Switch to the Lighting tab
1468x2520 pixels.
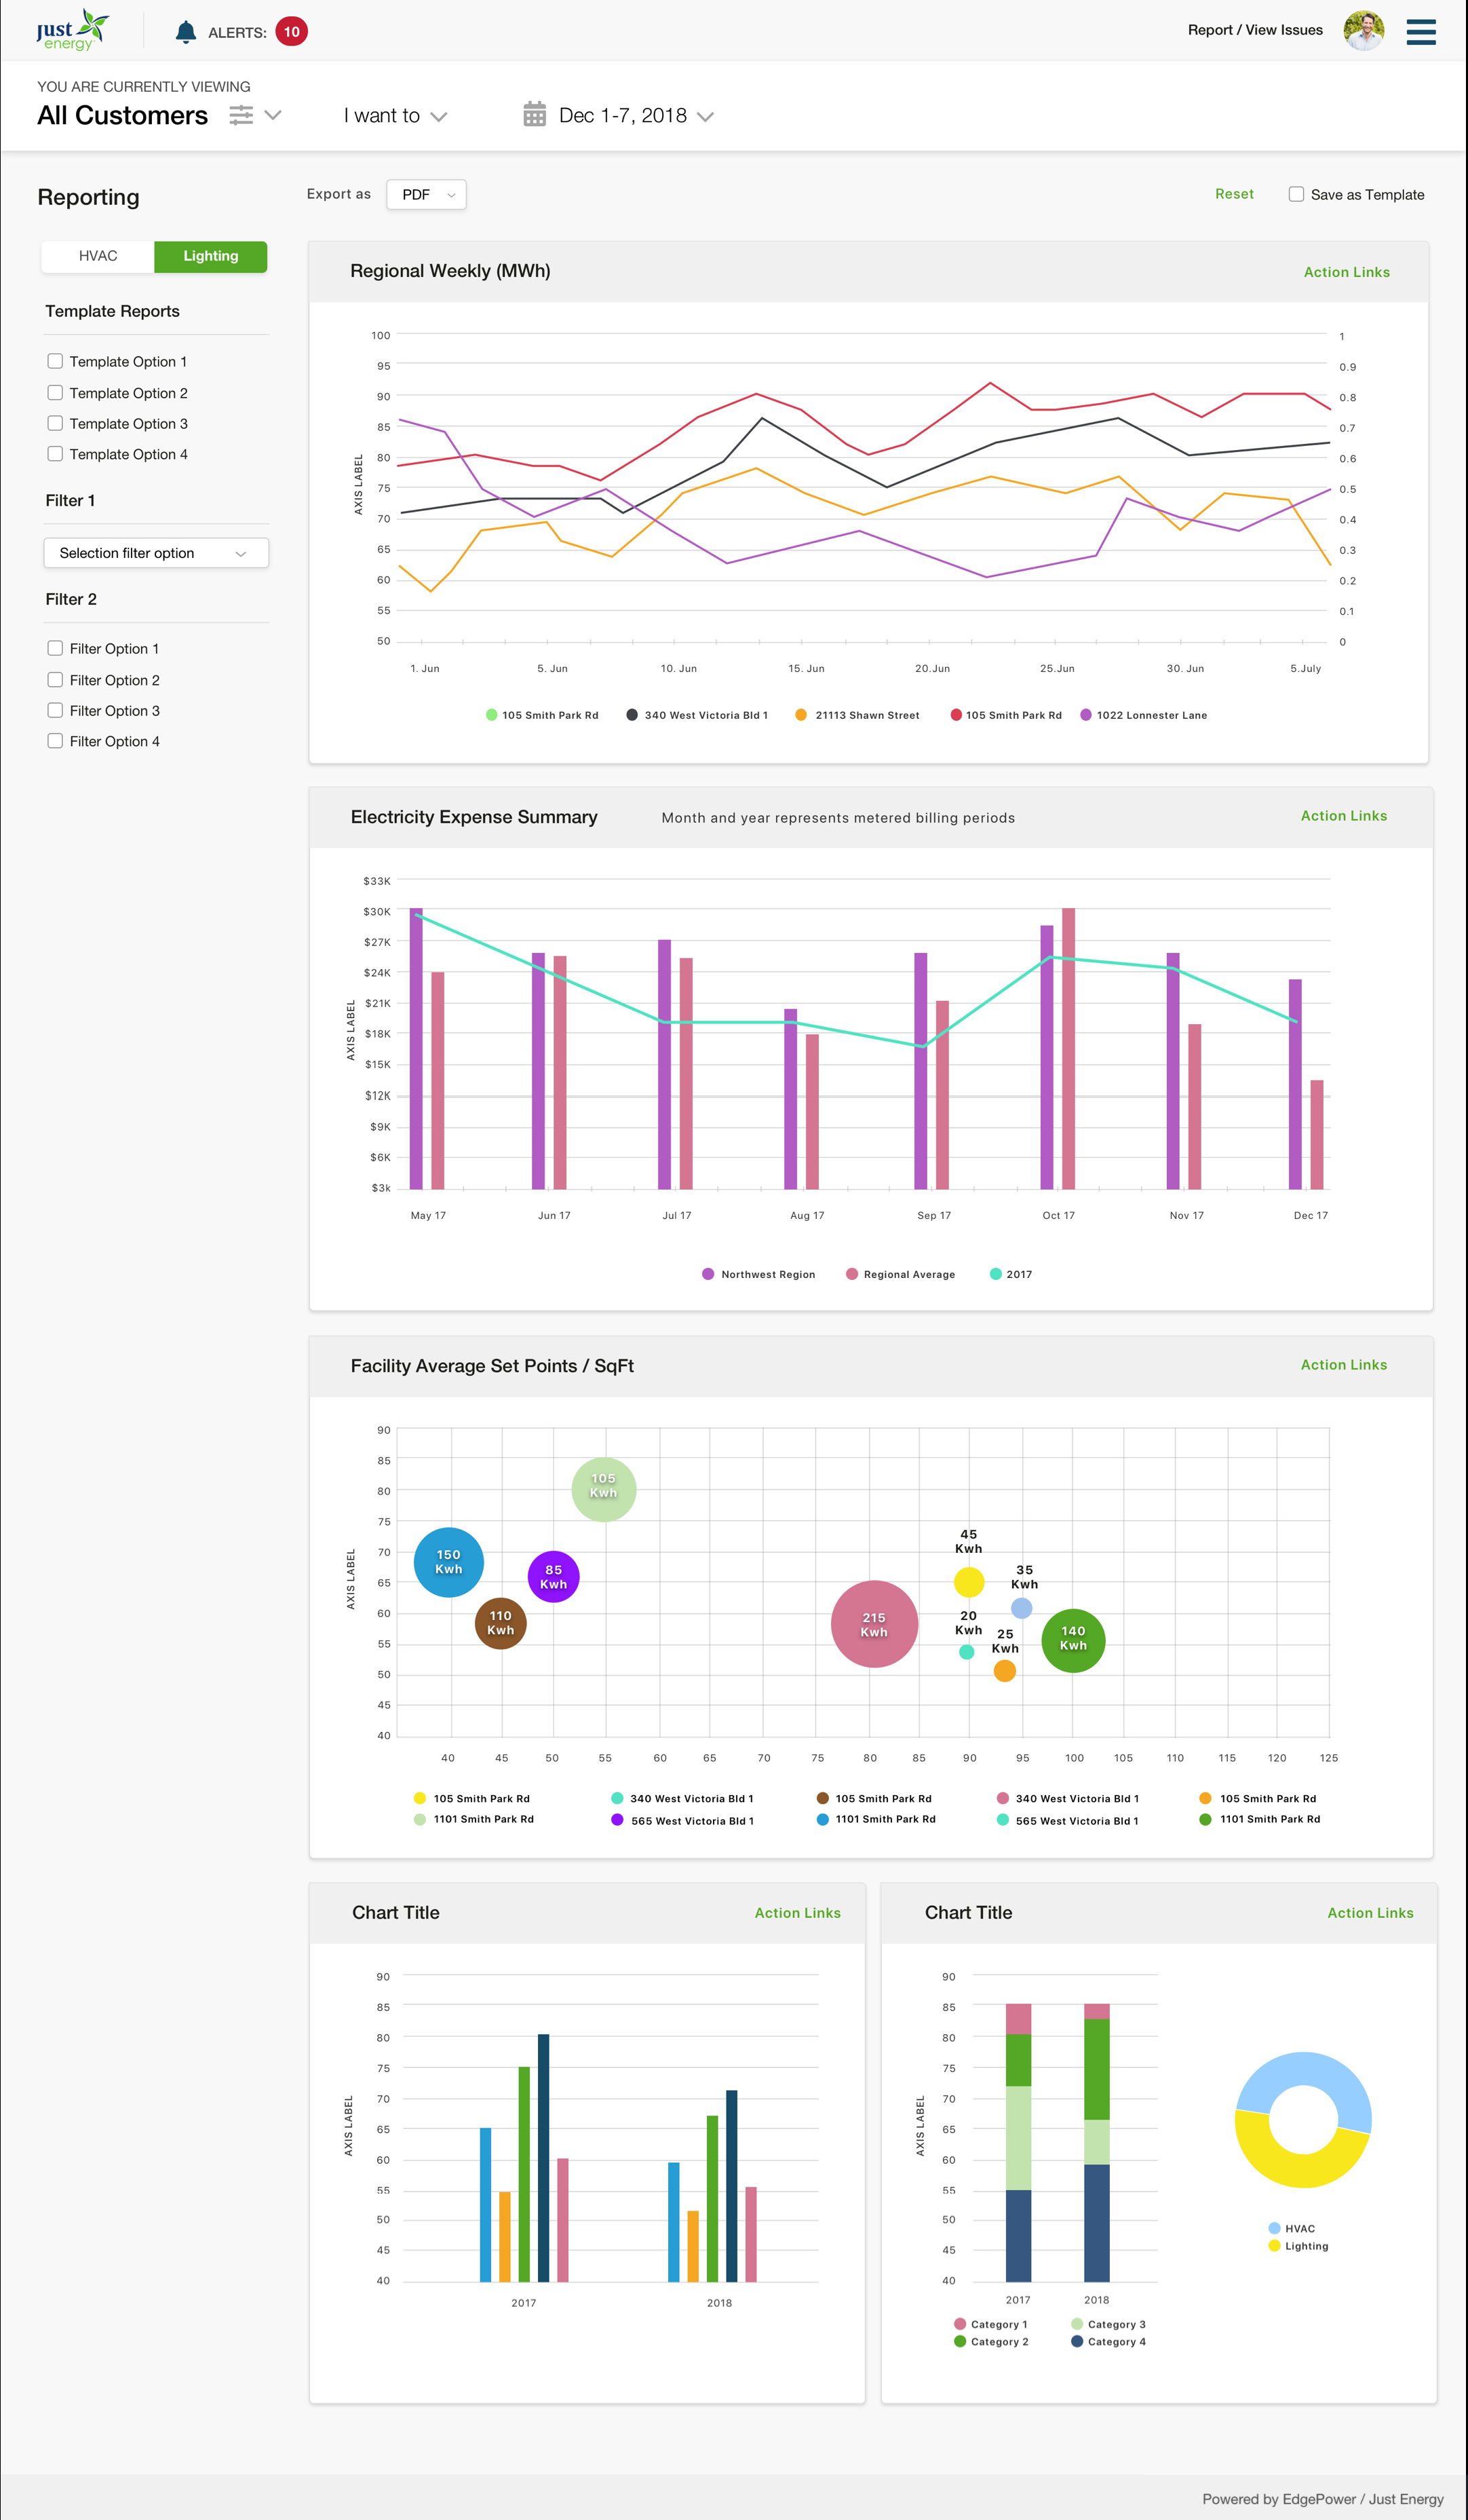point(211,256)
